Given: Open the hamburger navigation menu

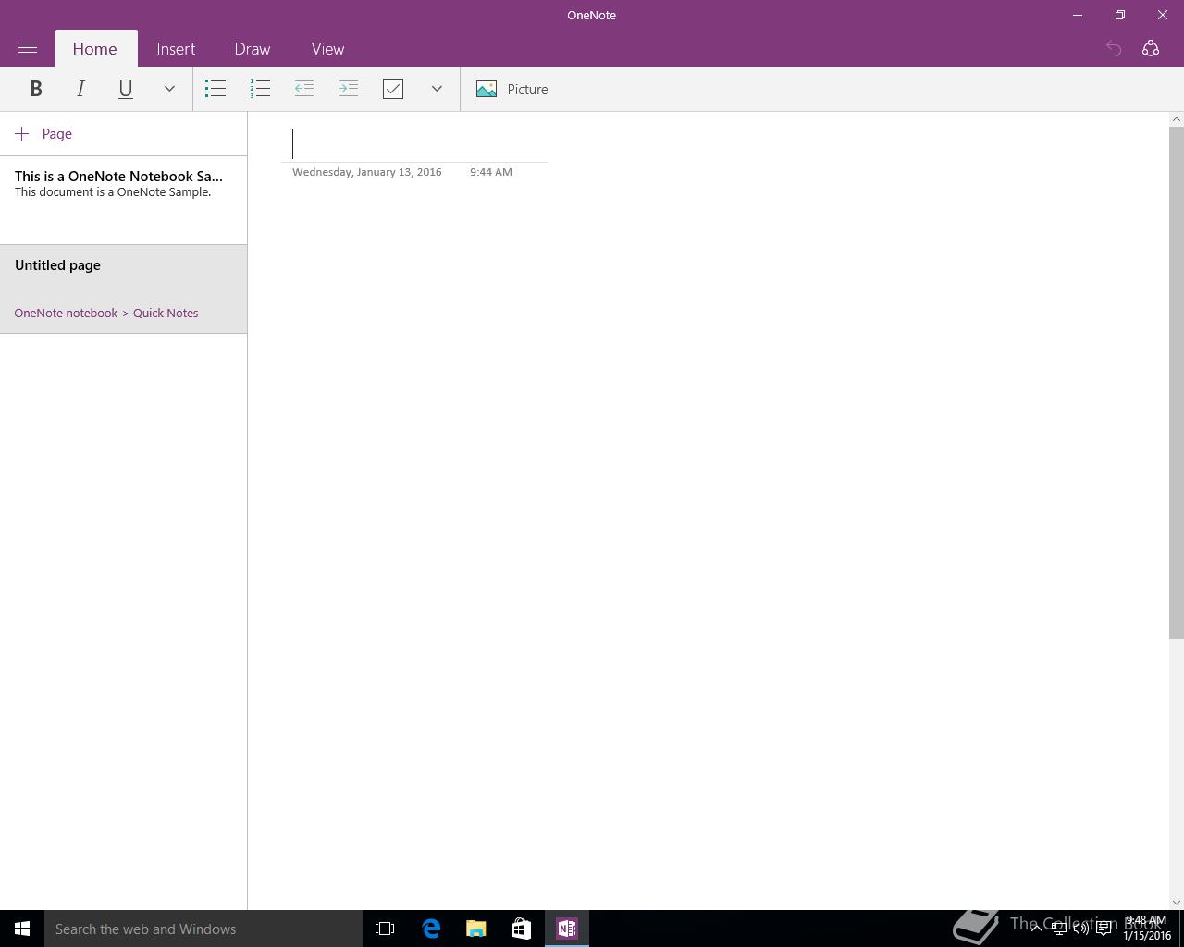Looking at the screenshot, I should click(x=28, y=48).
